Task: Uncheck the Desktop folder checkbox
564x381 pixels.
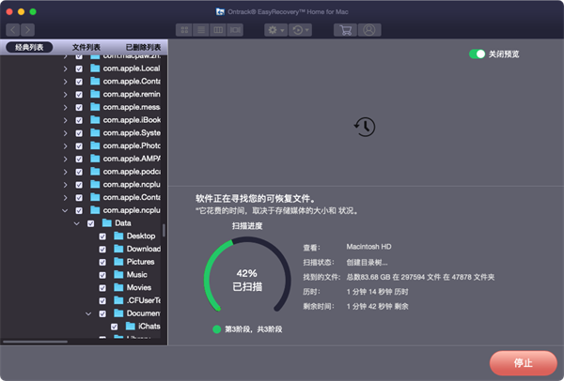Action: point(102,236)
